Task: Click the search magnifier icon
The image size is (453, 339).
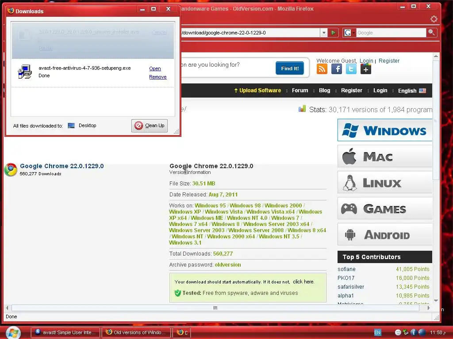Action: (x=431, y=33)
